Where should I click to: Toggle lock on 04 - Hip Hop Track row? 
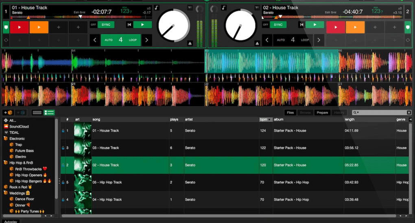63,199
